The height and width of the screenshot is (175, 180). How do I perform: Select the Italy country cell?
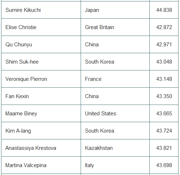tap(115, 165)
